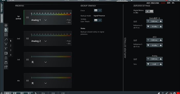This screenshot has height=94, width=180.
Task: Open the speaker icon in the sidebar
Action: (6, 53)
